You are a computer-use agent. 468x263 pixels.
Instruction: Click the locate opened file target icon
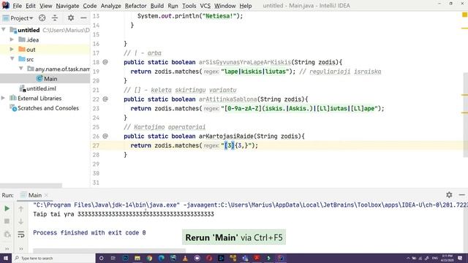[42, 18]
